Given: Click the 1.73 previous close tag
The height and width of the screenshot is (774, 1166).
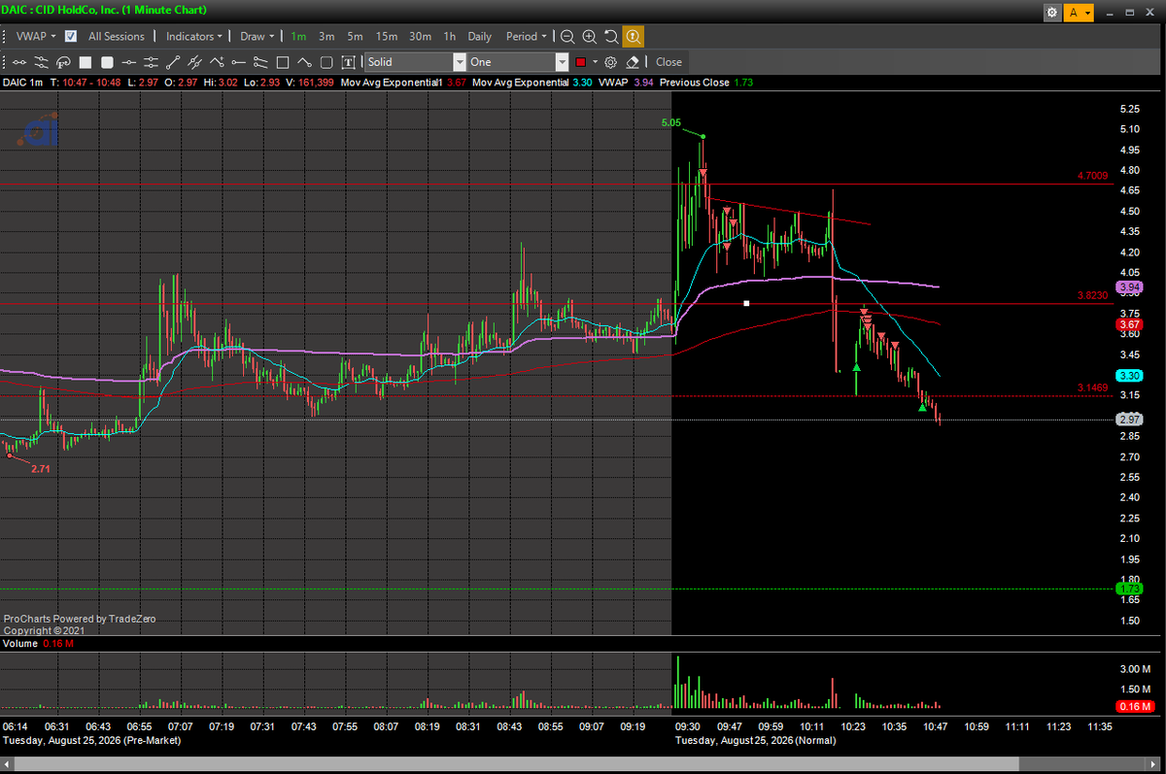Looking at the screenshot, I should pyautogui.click(x=1130, y=589).
